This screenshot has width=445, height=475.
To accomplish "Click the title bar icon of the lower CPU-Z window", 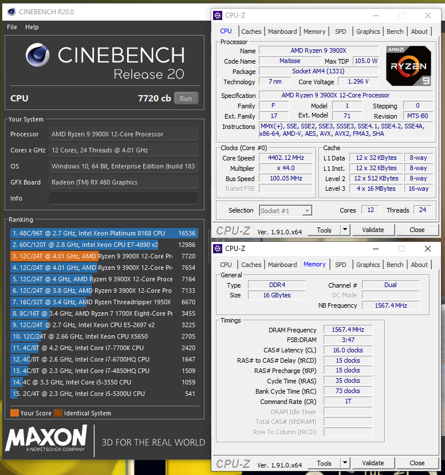I will coord(218,249).
